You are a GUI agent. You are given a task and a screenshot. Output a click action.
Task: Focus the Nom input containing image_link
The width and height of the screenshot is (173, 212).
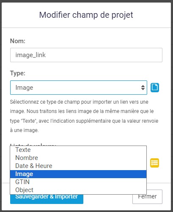pyautogui.click(x=86, y=55)
